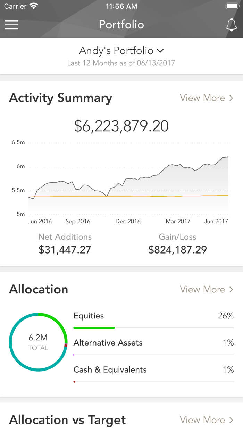Select the Allocation section heading
243x432 pixels.
tap(38, 289)
